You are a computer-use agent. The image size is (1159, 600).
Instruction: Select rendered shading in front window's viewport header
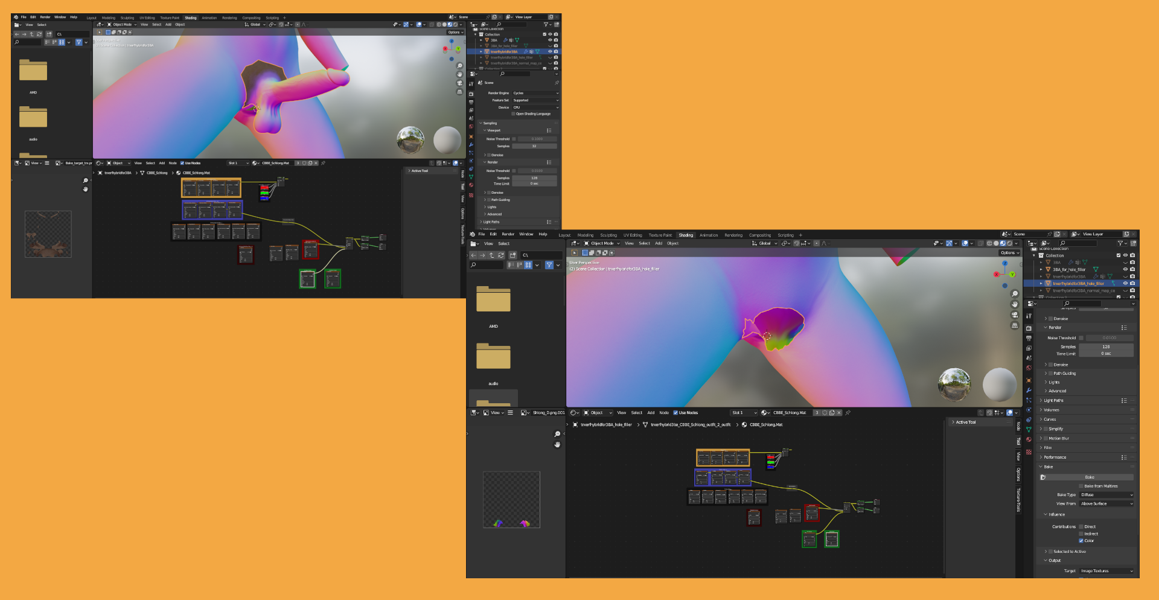coord(1009,244)
